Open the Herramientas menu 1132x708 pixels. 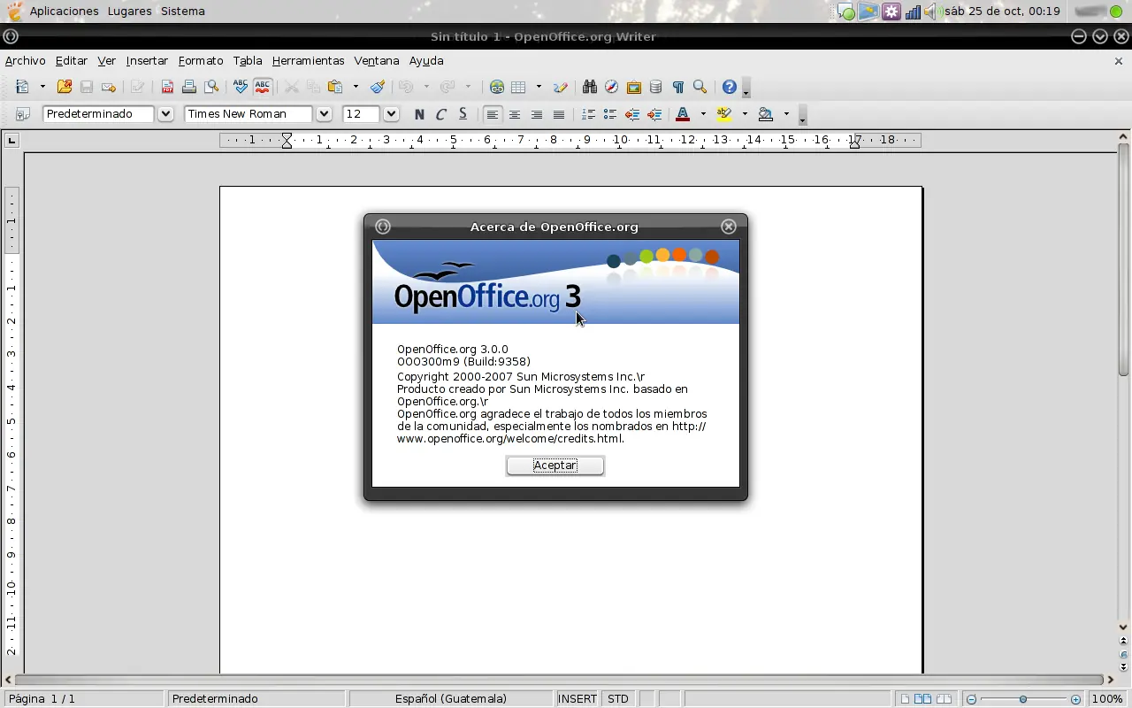click(308, 61)
